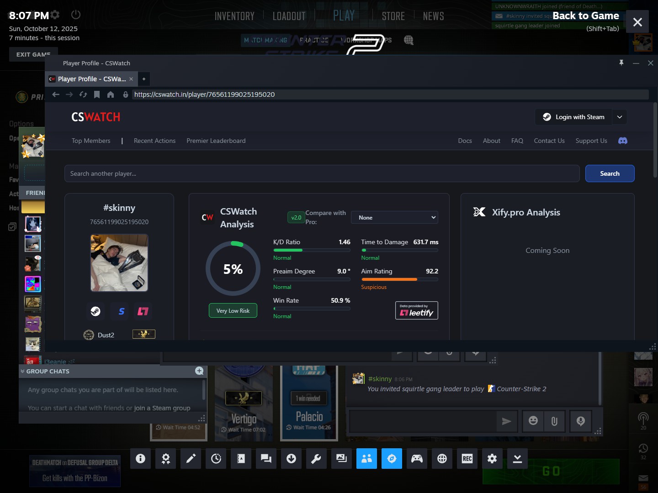
Task: Click the CSWatch logo
Action: click(x=96, y=117)
